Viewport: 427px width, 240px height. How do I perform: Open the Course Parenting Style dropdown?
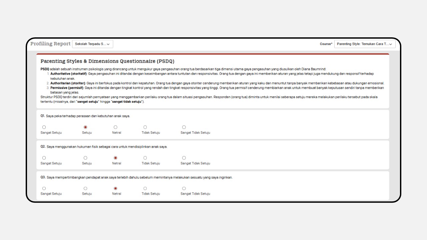point(365,44)
